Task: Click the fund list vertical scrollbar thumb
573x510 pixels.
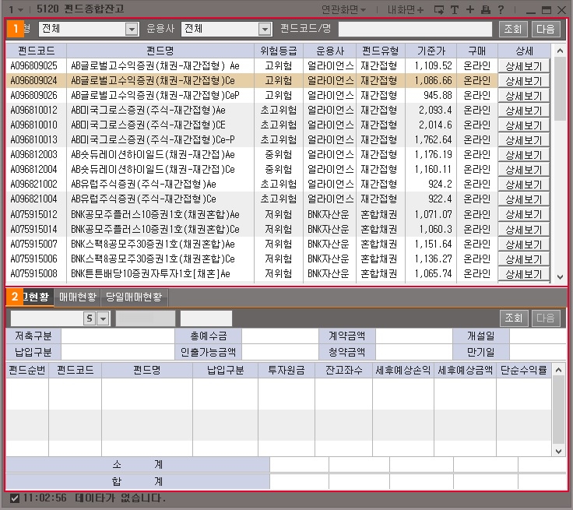Action: coord(560,89)
